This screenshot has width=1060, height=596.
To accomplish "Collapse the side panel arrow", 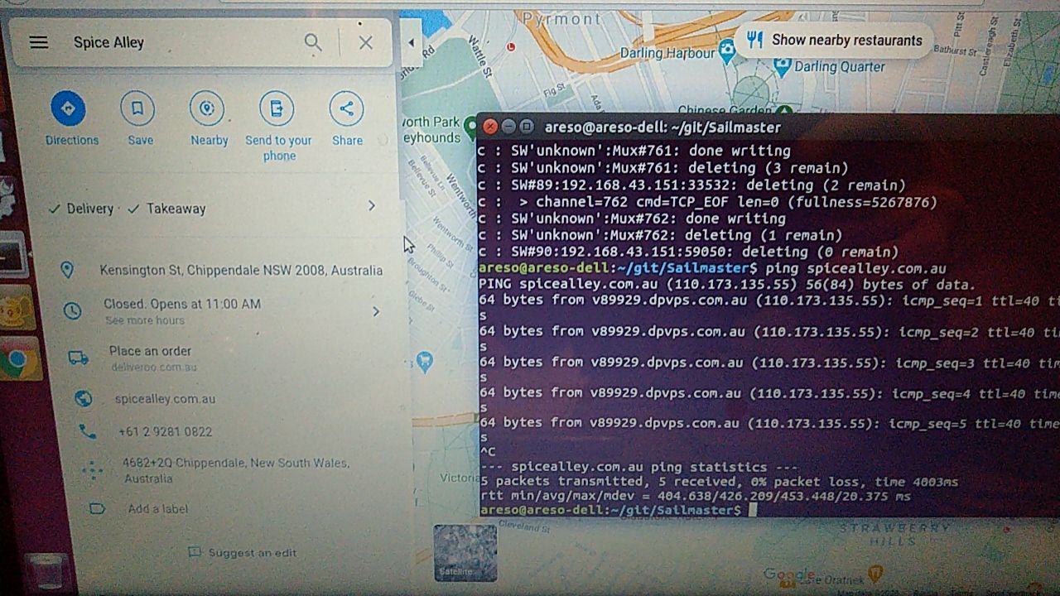I will click(x=411, y=43).
